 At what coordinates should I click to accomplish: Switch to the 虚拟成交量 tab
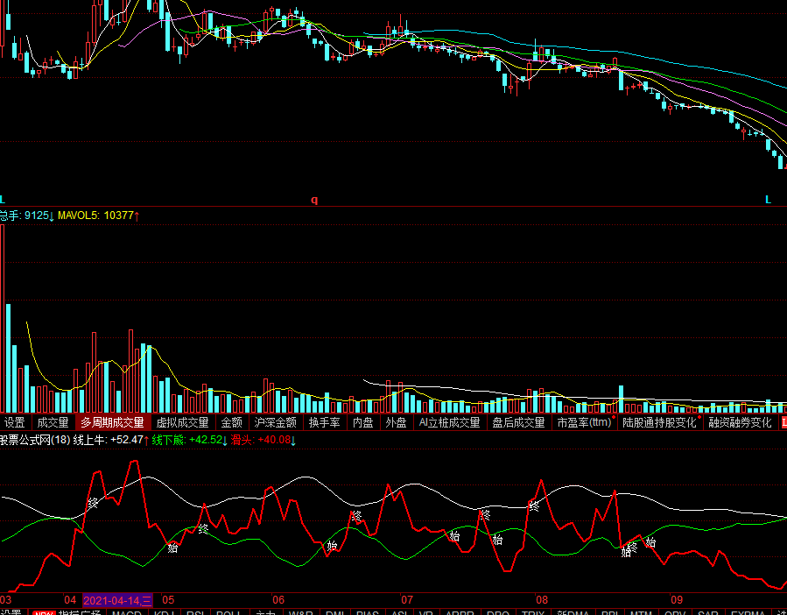point(182,422)
